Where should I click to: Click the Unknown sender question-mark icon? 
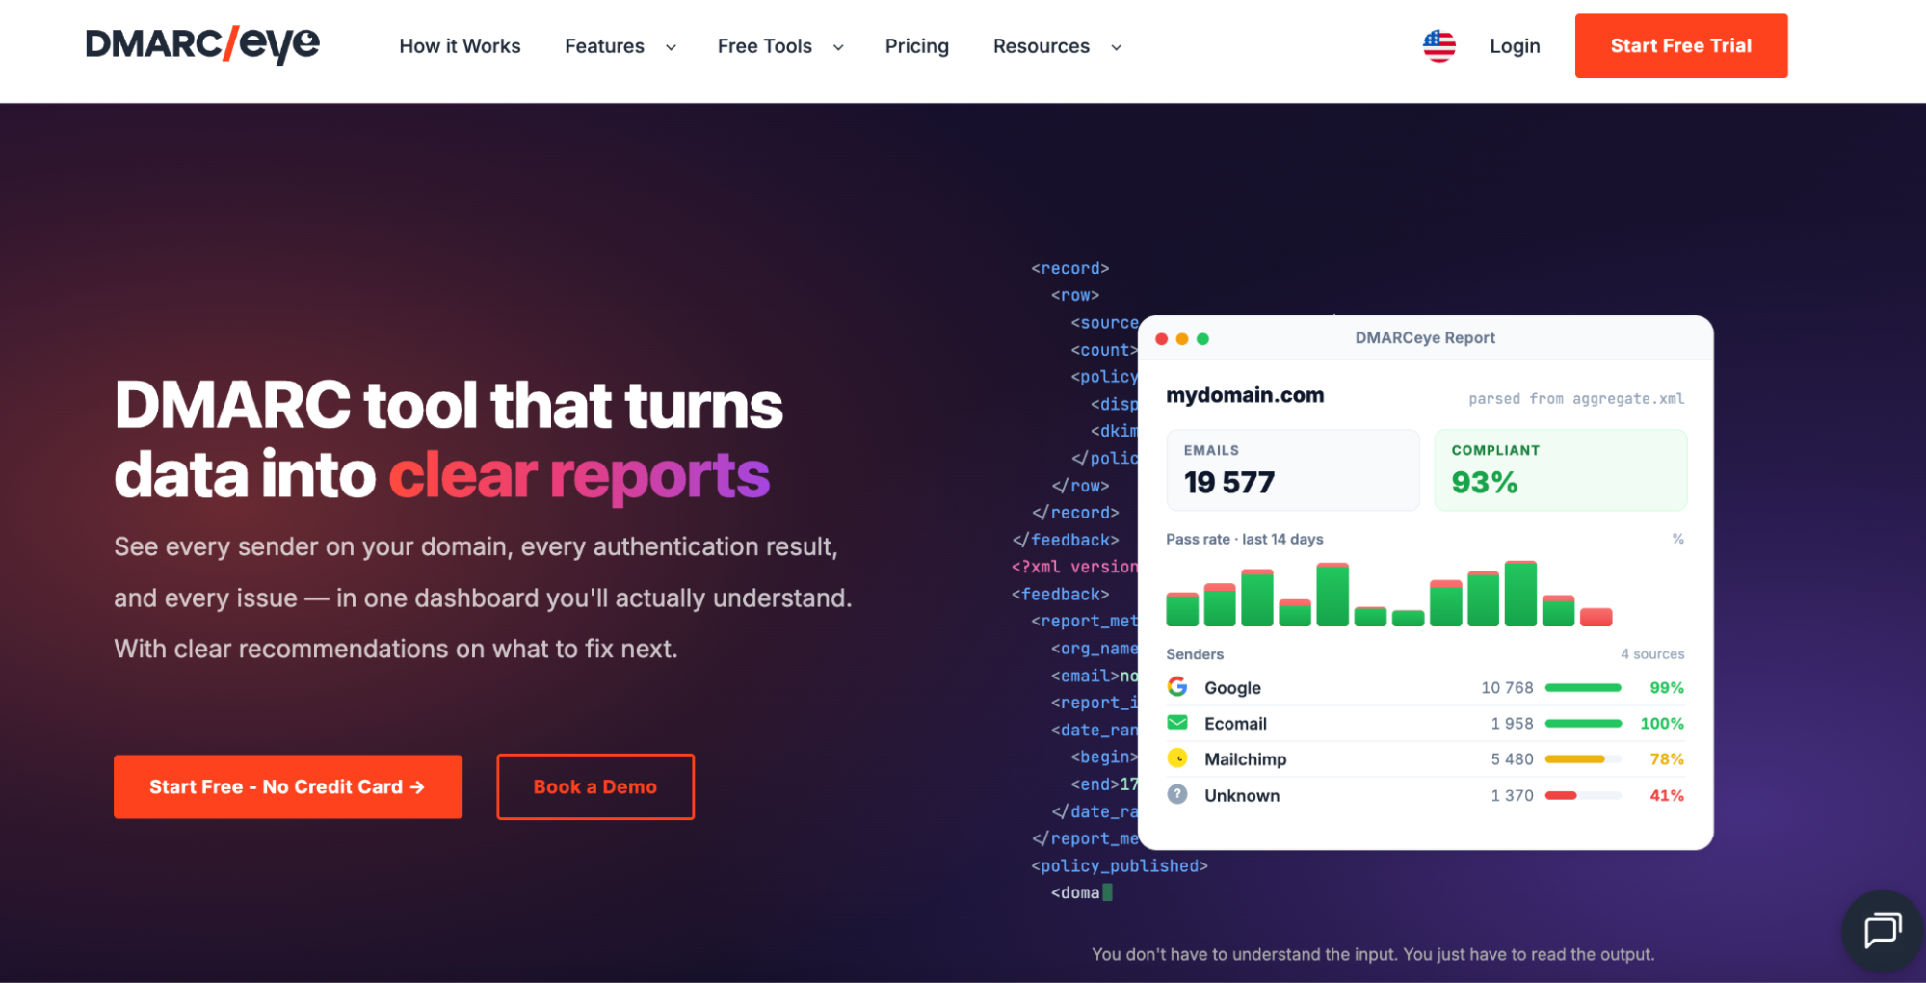click(1177, 794)
